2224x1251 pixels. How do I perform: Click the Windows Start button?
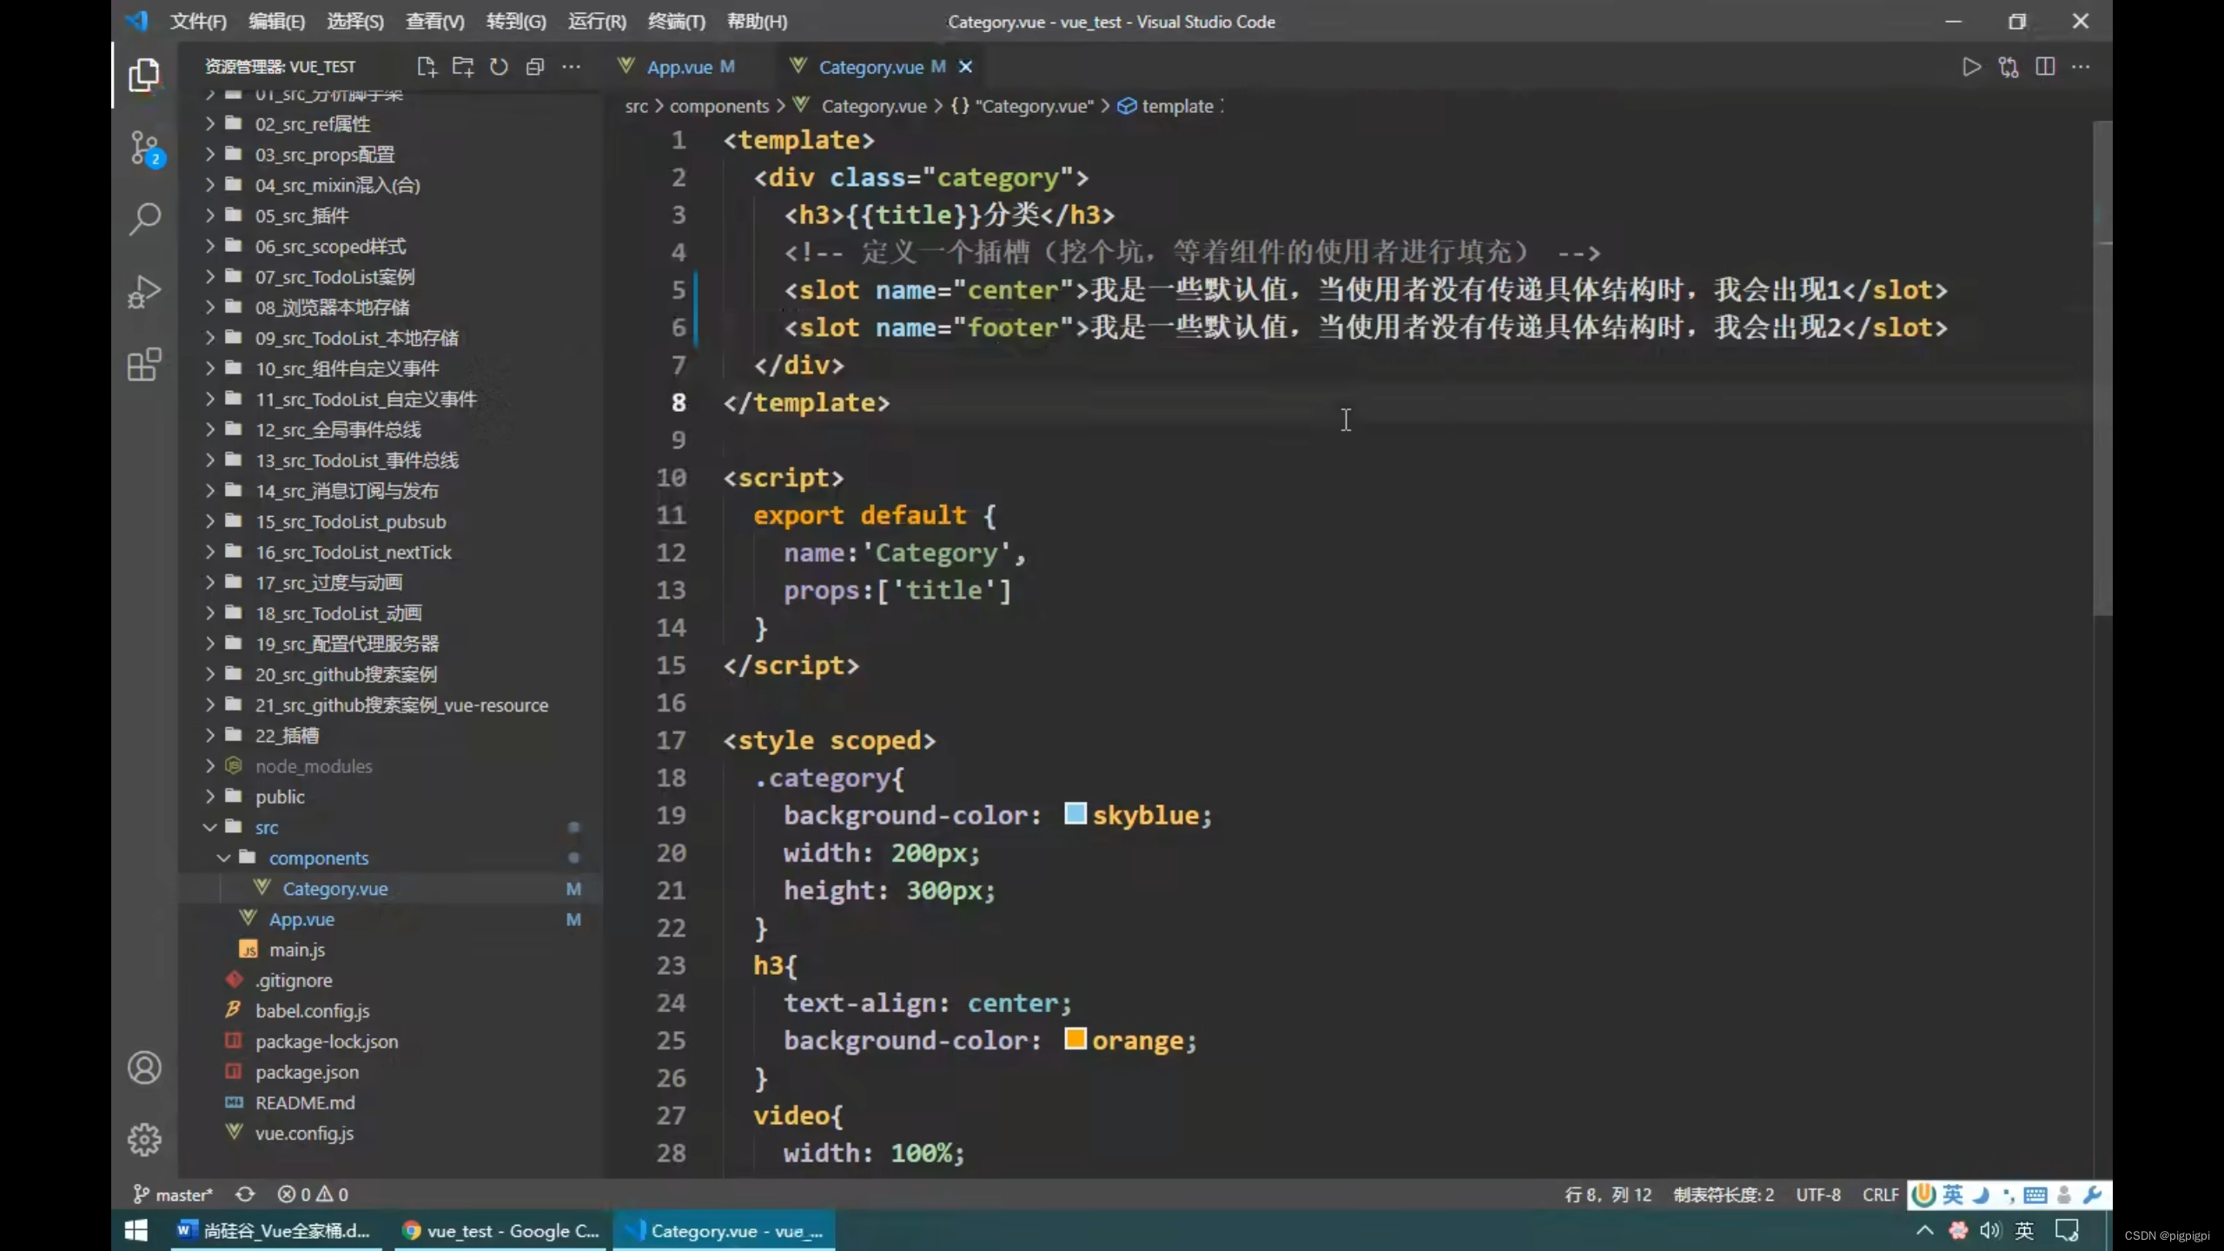coord(136,1230)
